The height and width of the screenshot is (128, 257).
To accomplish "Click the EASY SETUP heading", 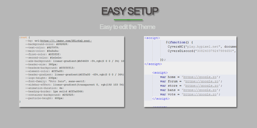I will coord(129,11).
